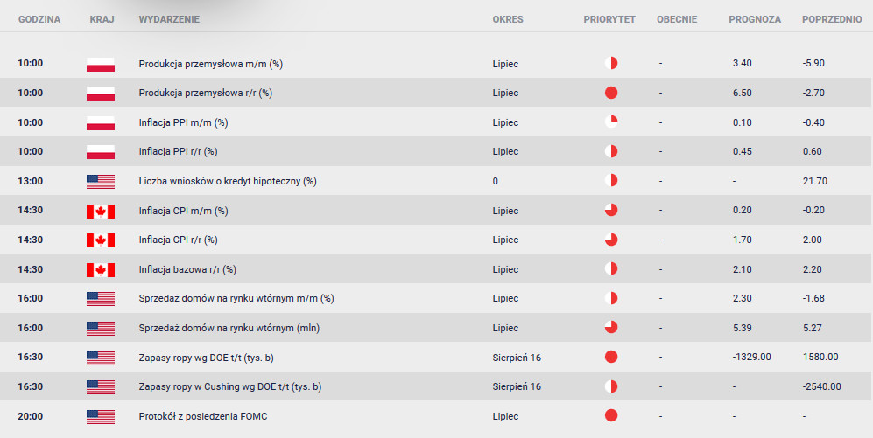Click the PROGNOZA column header
Screen dimensions: 873x438
(x=755, y=19)
